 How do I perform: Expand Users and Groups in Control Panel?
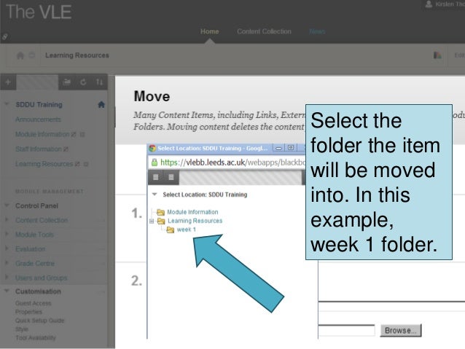[7, 278]
